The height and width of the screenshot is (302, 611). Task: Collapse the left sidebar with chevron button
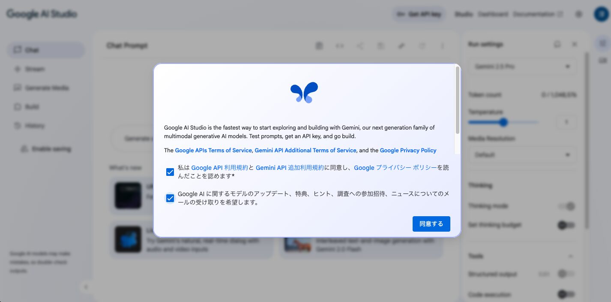(x=86, y=287)
